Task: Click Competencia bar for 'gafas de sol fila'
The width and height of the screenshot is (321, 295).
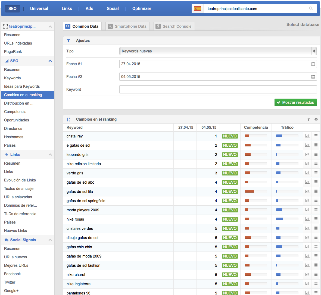Action: [255, 192]
